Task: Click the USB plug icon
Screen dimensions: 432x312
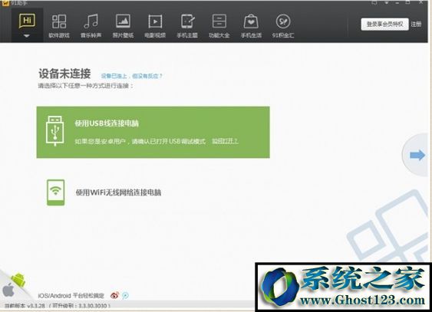Action: (55, 130)
